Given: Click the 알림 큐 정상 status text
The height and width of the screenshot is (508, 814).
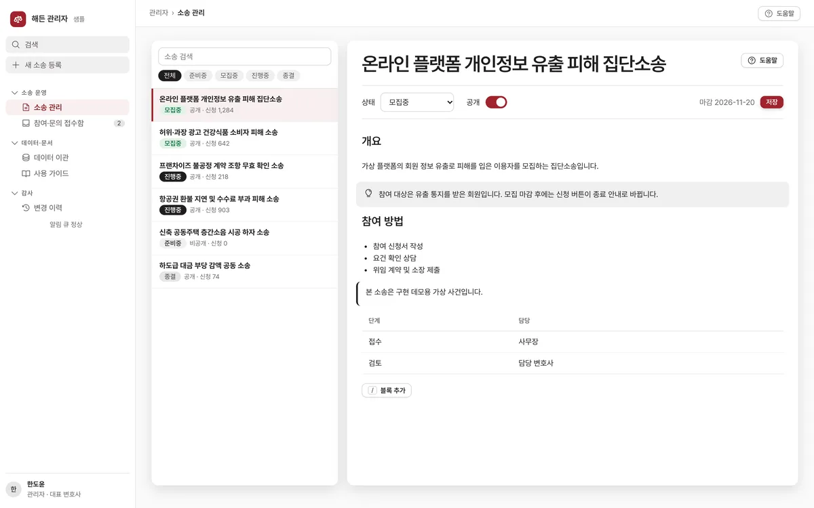Looking at the screenshot, I should tap(66, 224).
